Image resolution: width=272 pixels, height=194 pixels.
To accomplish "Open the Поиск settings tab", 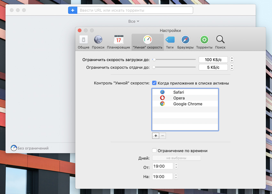I will click(x=220, y=43).
